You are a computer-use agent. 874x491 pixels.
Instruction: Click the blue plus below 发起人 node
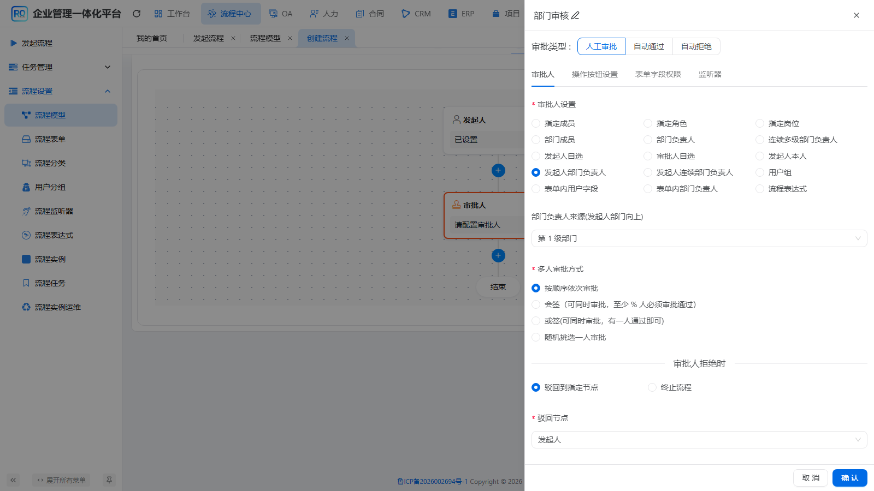[498, 170]
